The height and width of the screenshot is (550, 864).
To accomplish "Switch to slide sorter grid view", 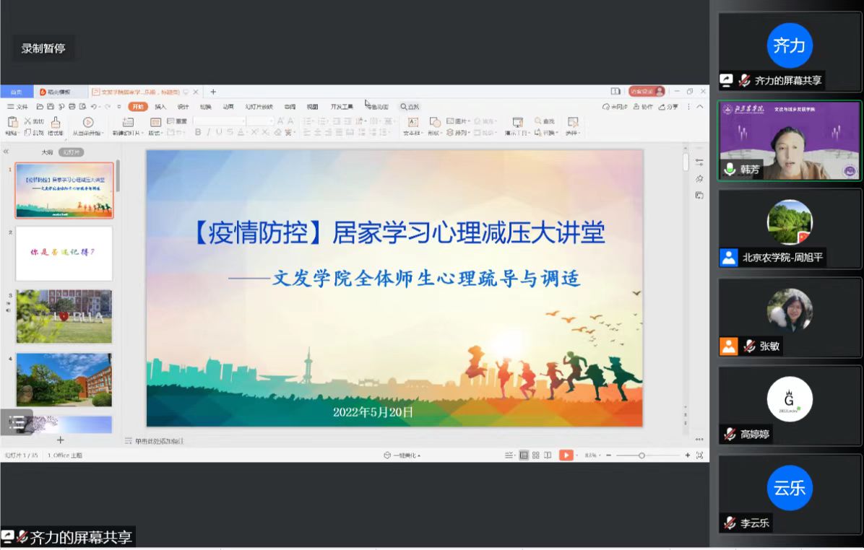I will click(x=535, y=455).
